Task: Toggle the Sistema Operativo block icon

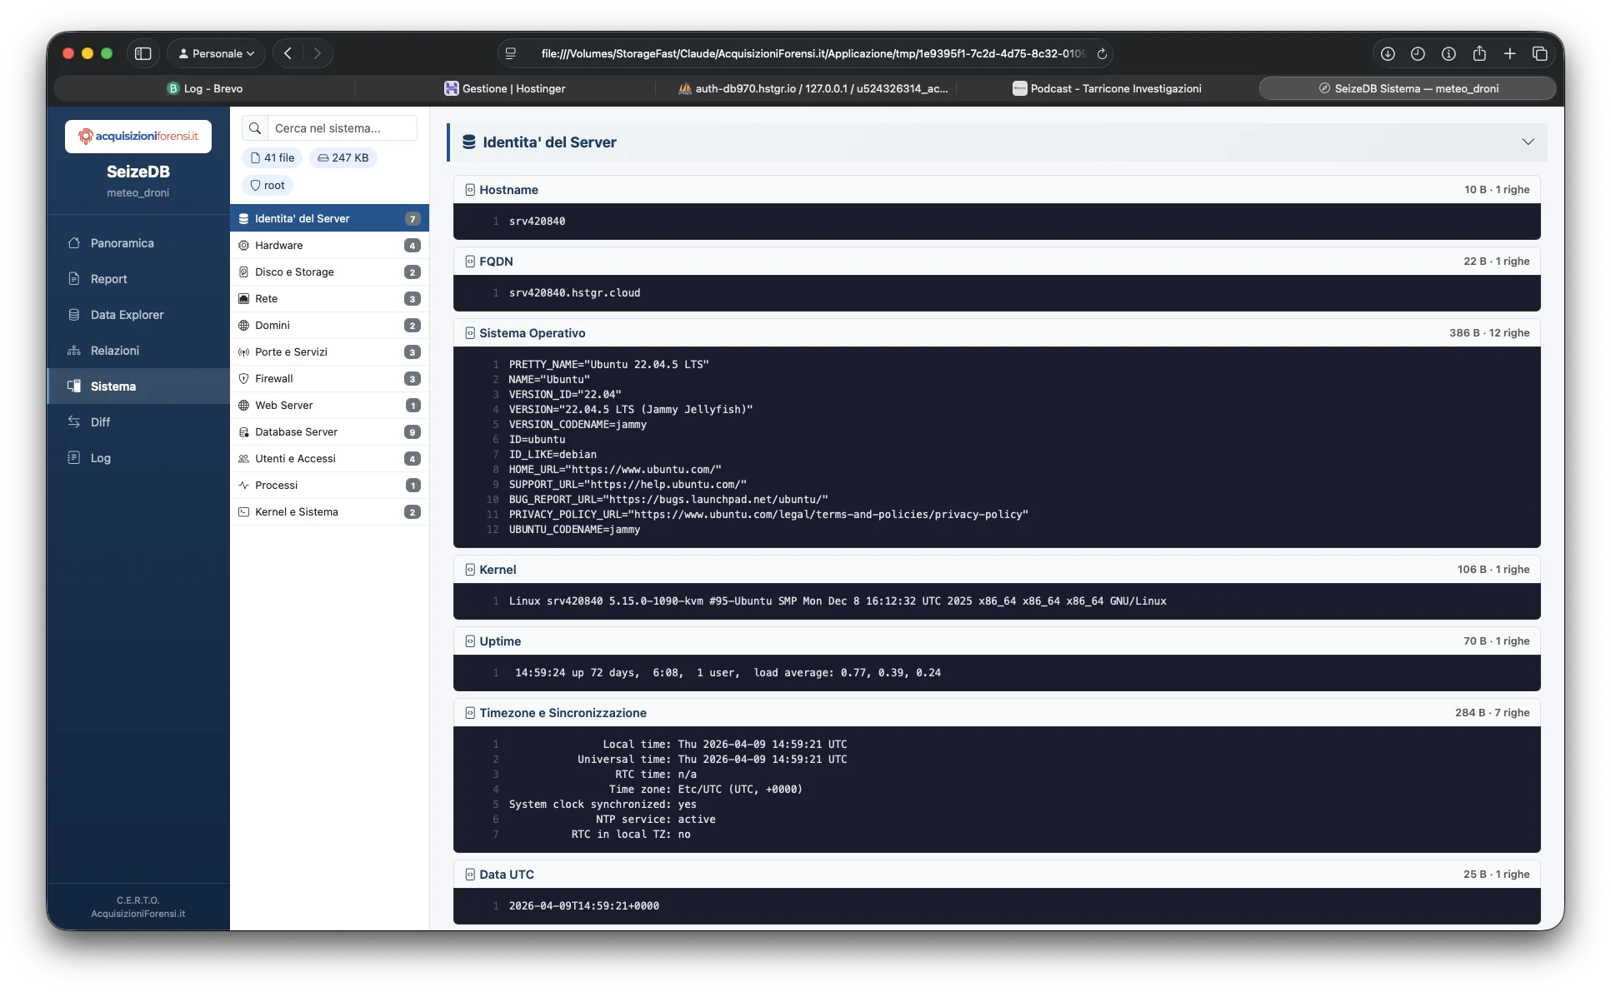Action: pos(470,333)
